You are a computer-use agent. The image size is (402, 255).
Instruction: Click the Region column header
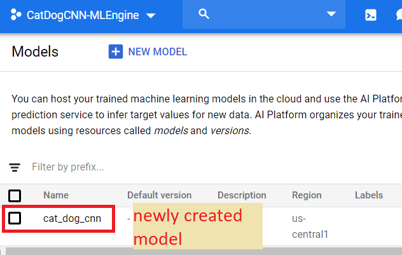point(307,195)
